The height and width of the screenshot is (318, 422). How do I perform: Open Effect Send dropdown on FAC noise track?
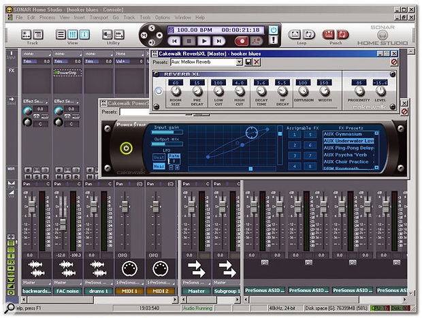pyautogui.click(x=66, y=101)
